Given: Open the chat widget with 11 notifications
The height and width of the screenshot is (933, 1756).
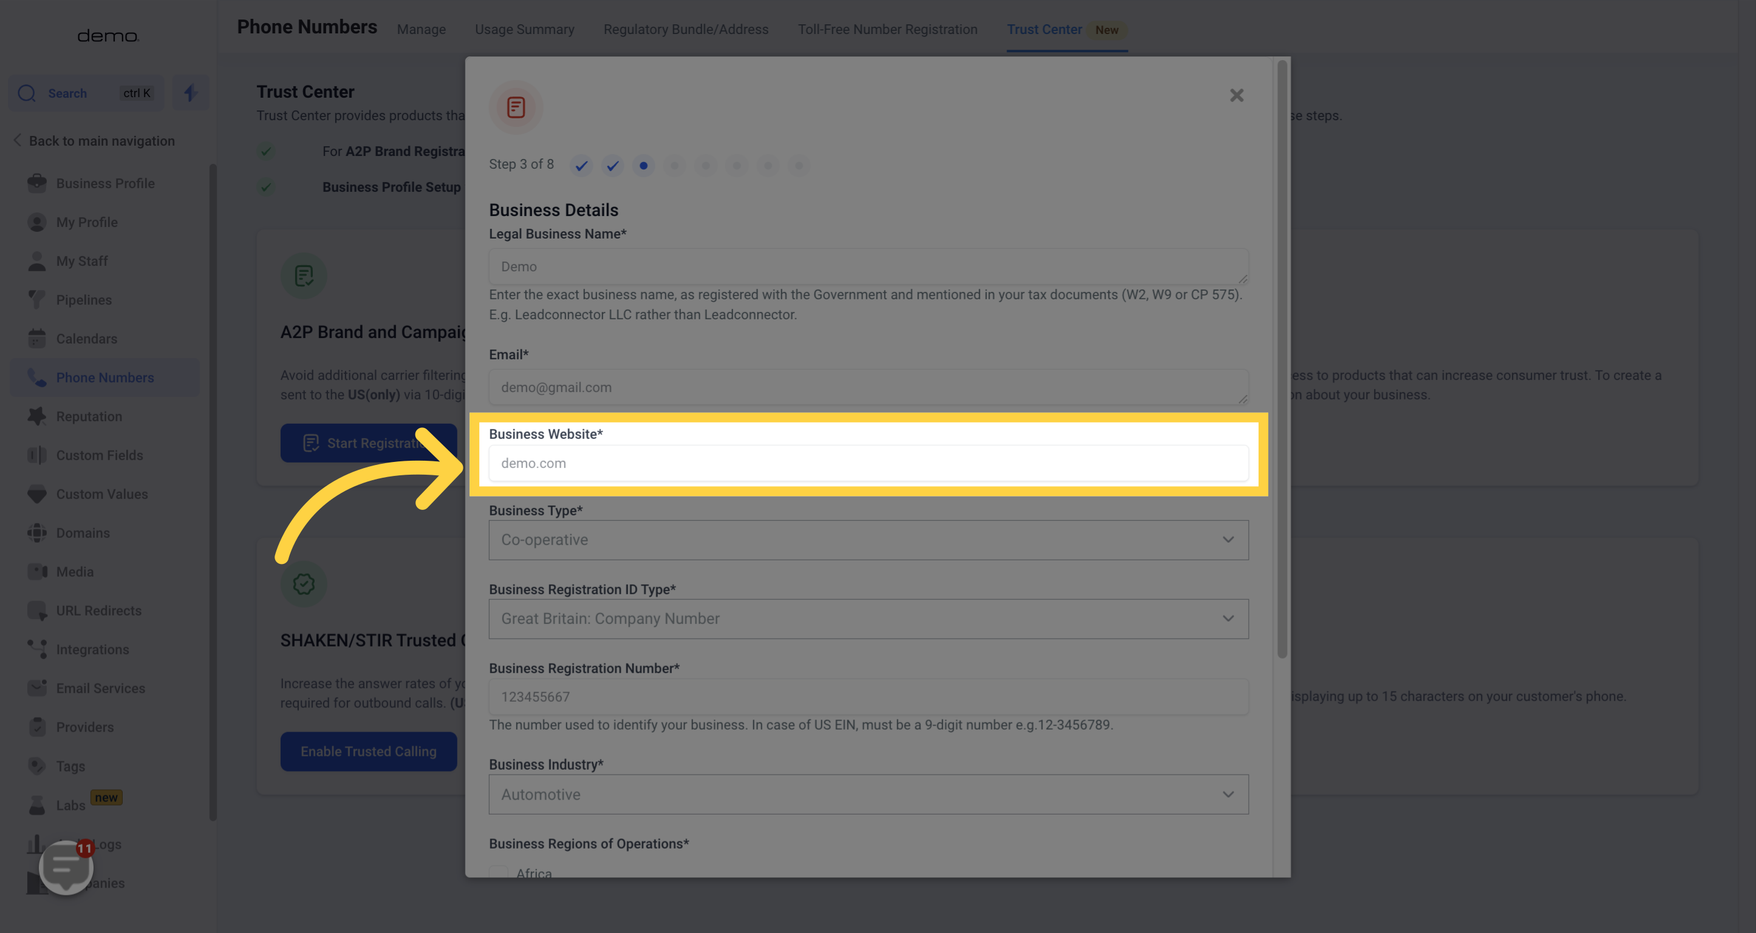Looking at the screenshot, I should (66, 866).
